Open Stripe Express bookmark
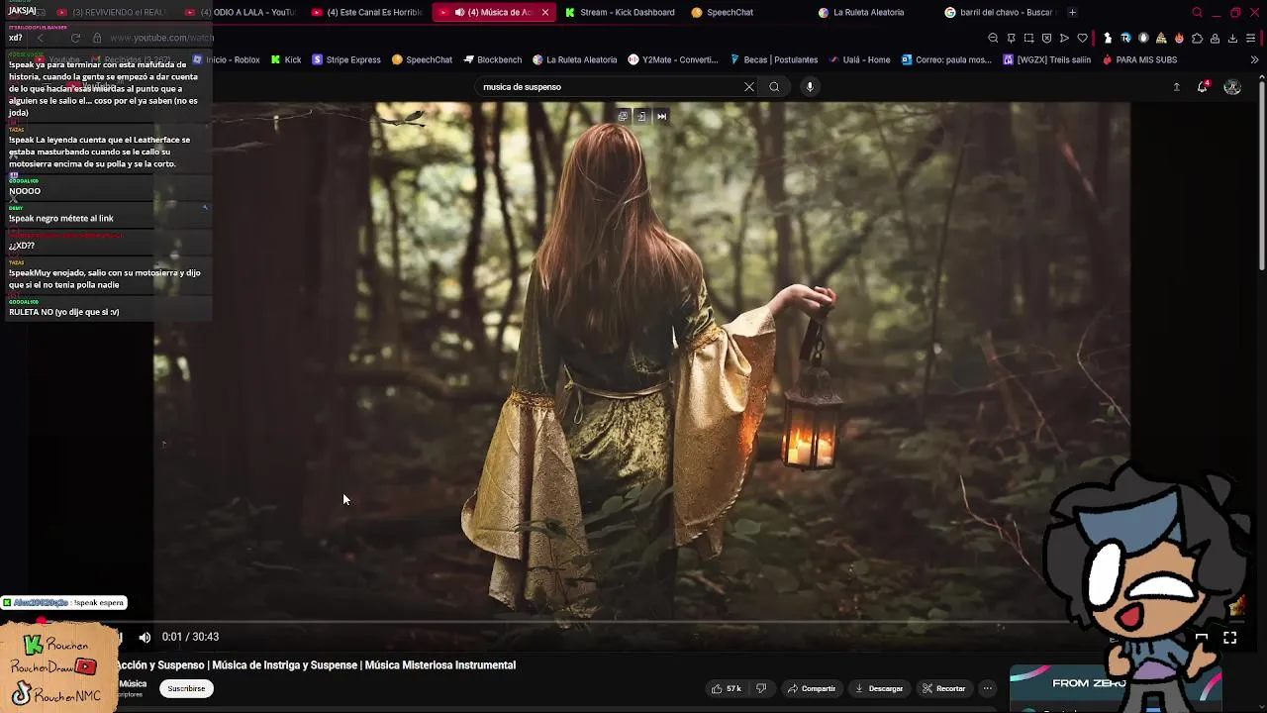This screenshot has height=713, width=1267. coord(346,59)
